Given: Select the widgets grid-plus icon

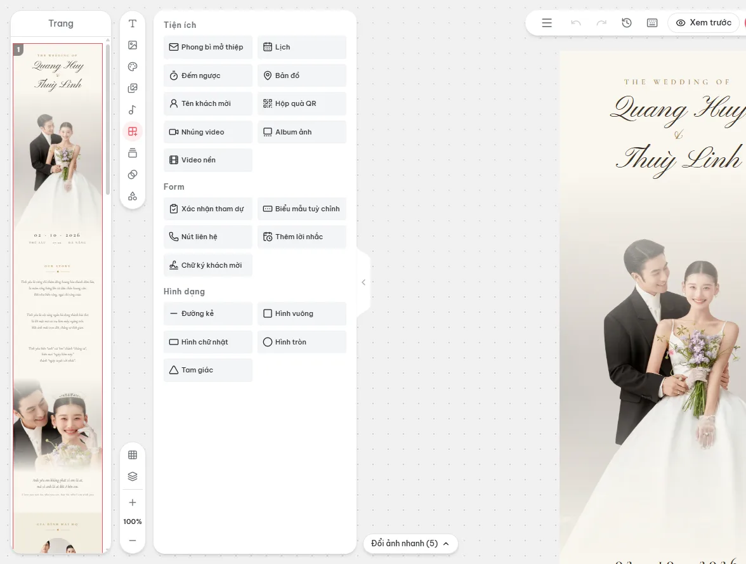Looking at the screenshot, I should (x=133, y=131).
